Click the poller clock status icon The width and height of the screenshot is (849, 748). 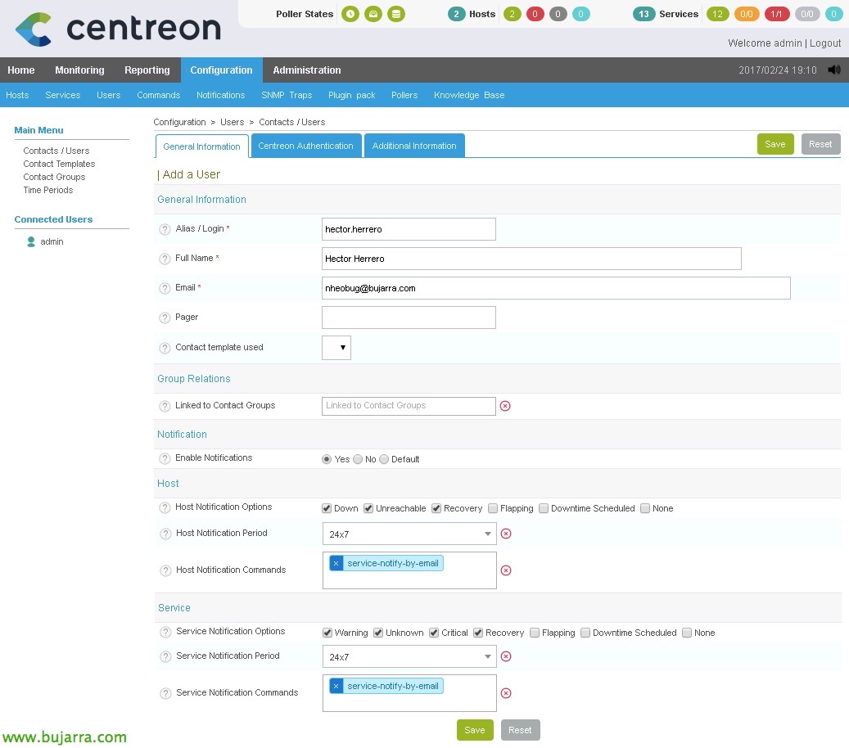click(350, 14)
